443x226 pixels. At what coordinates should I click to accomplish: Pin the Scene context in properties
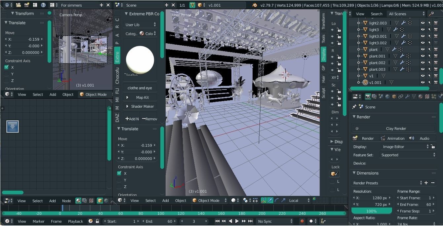(354, 107)
